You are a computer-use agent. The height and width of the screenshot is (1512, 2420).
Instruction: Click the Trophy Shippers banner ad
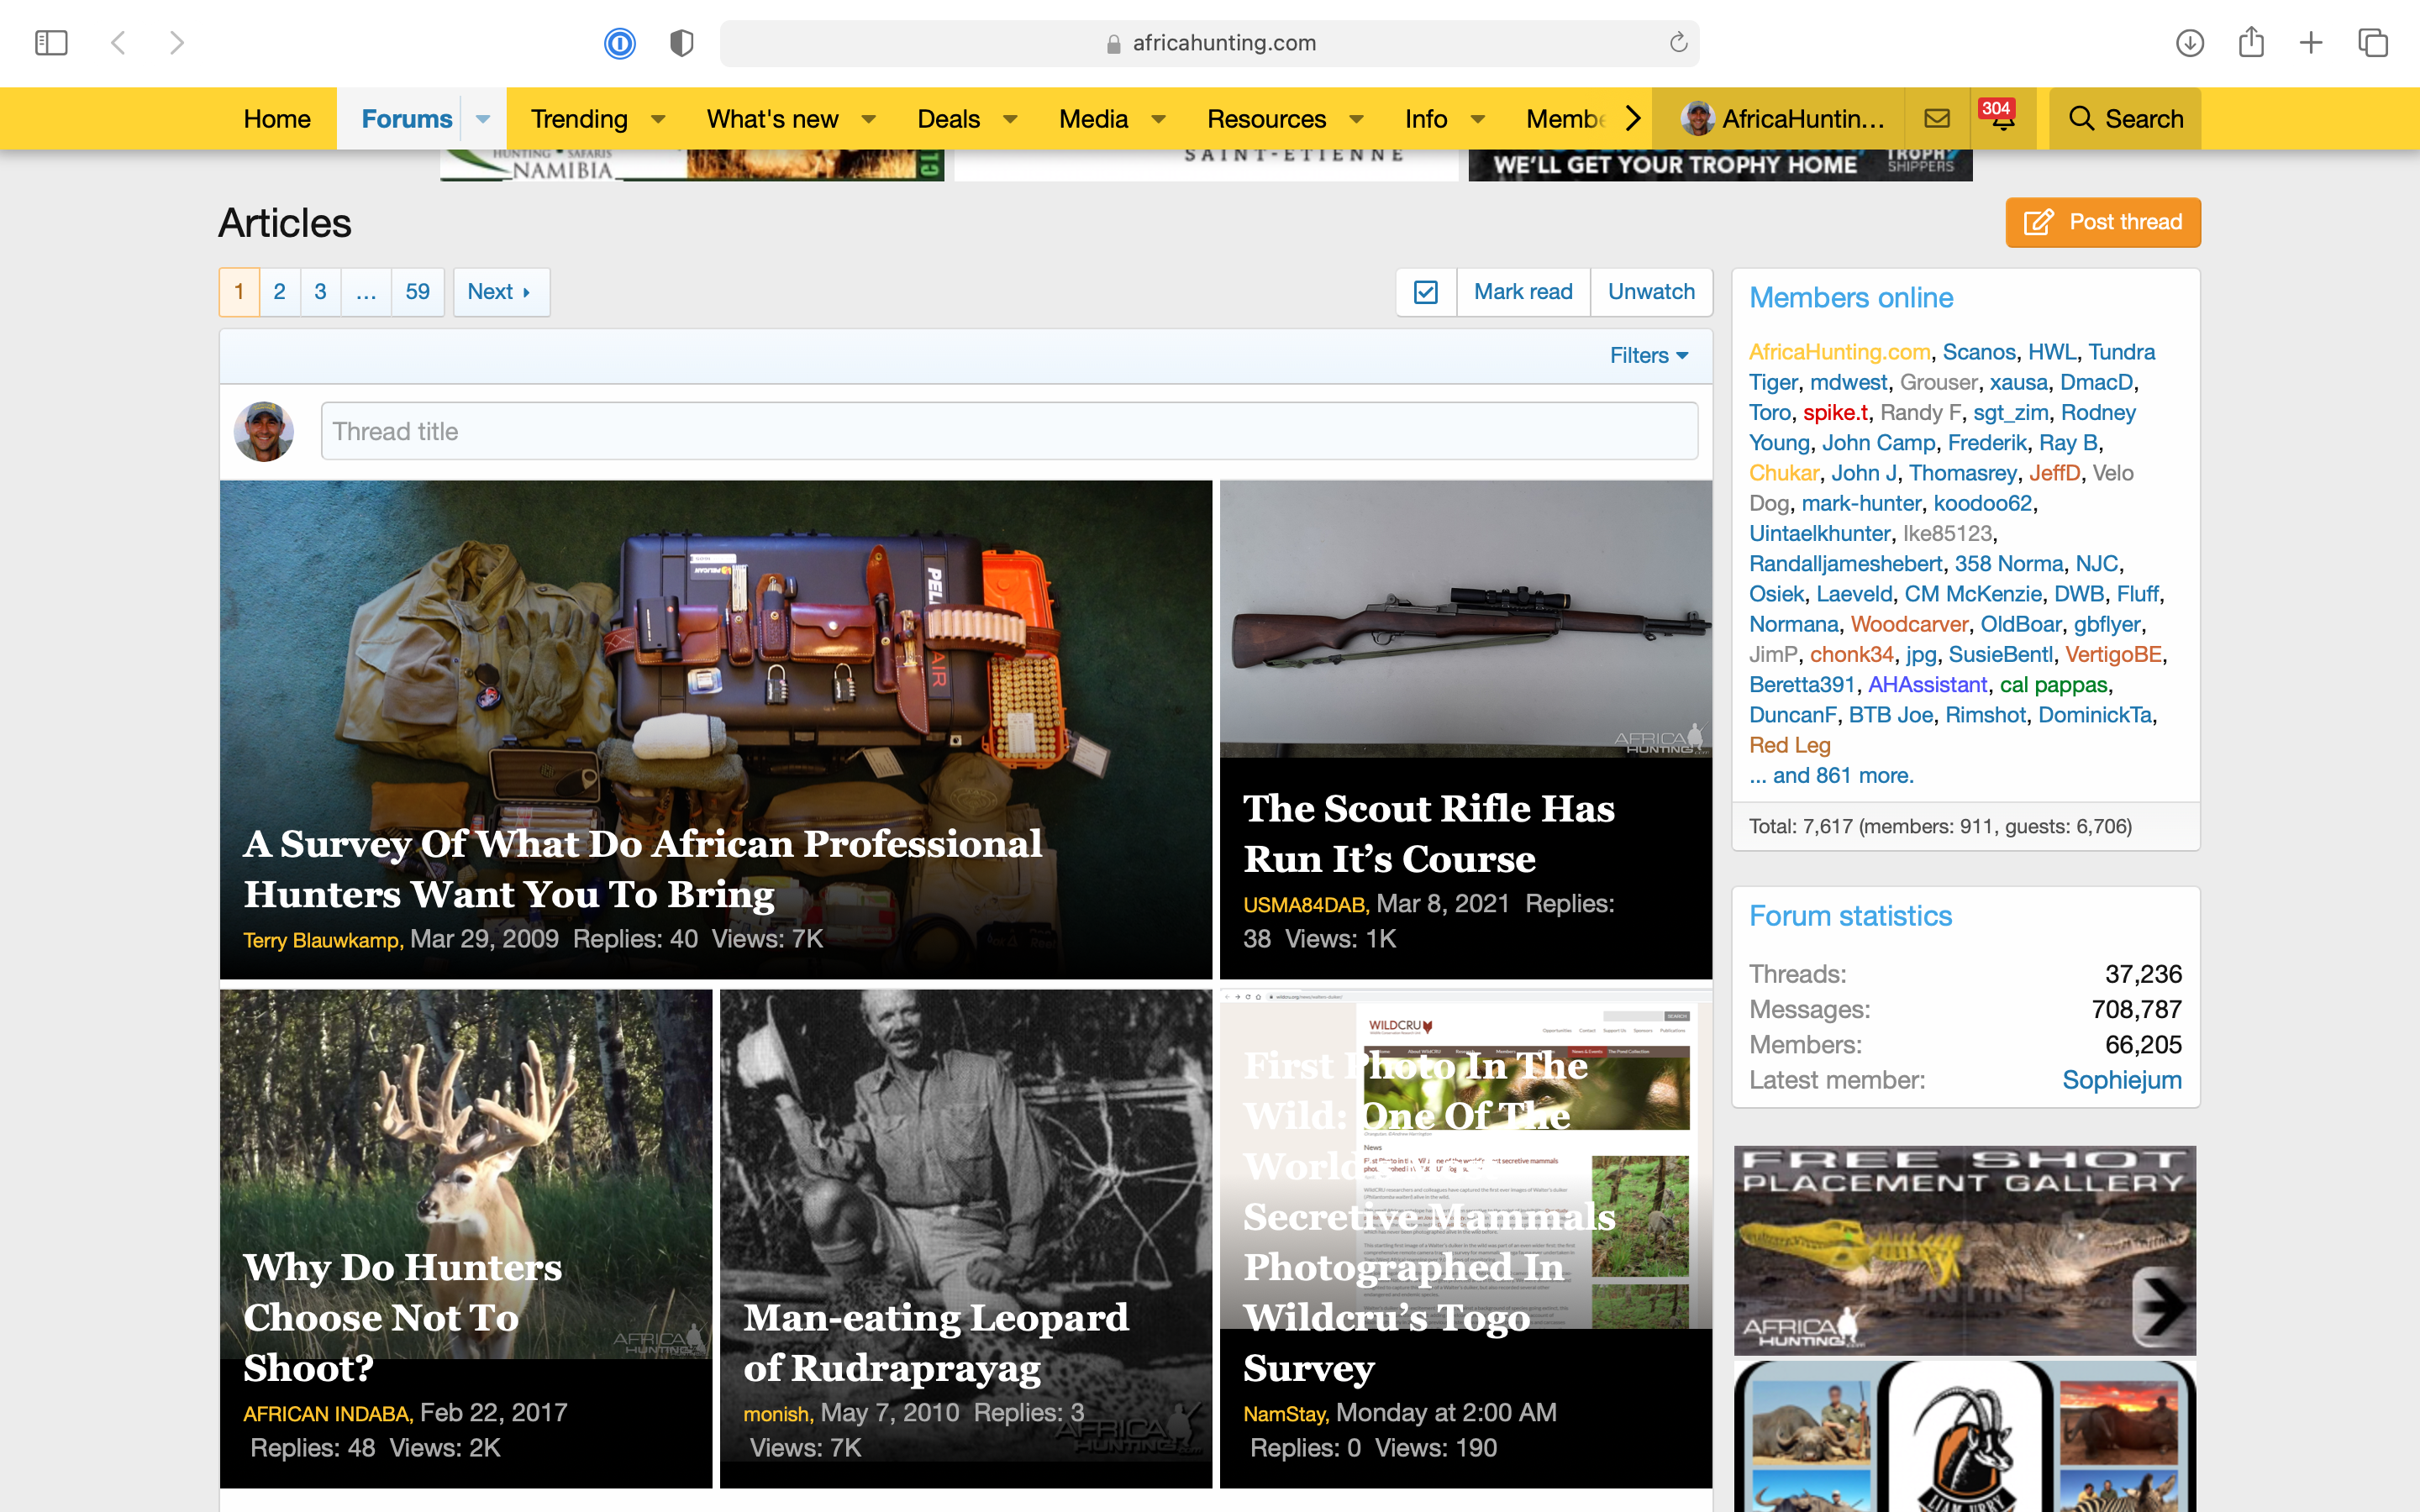pyautogui.click(x=1720, y=165)
